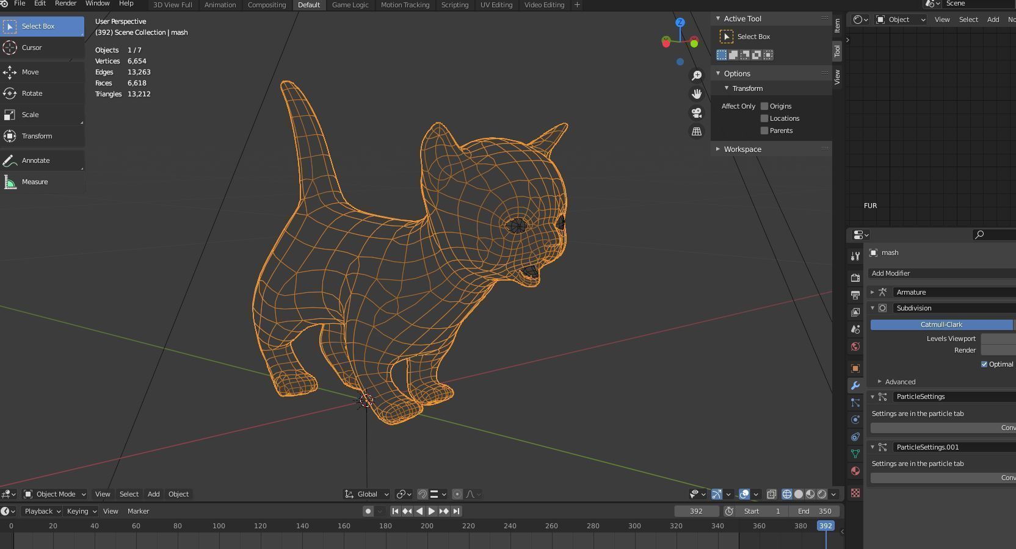
Task: Open Material properties tab icon
Action: tap(855, 471)
